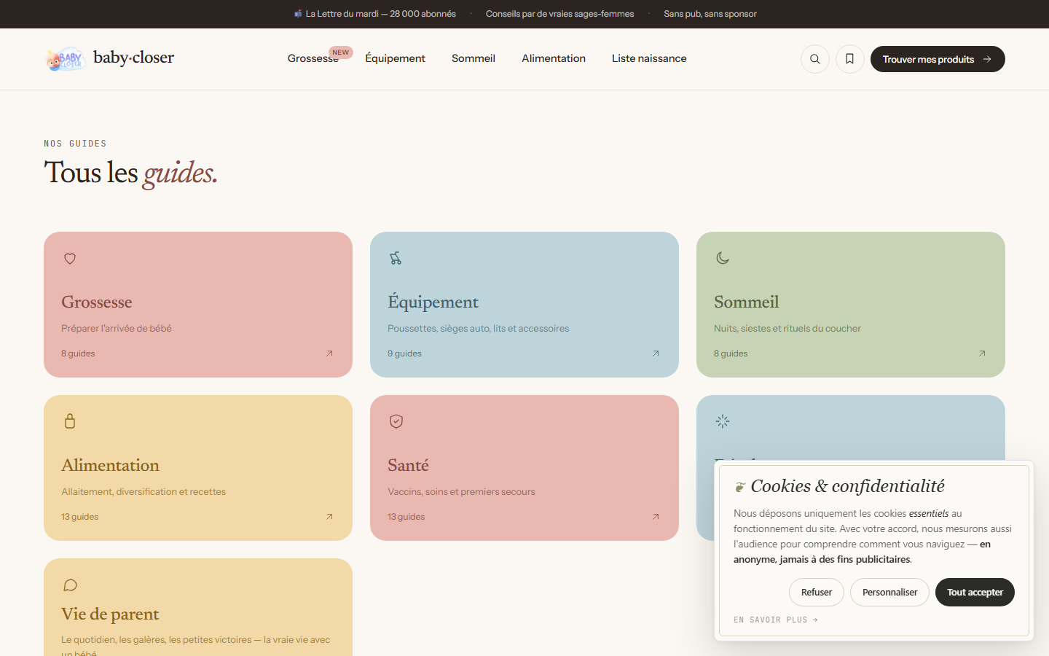Click the arrow icon on Équipement card
The width and height of the screenshot is (1049, 656).
coord(656,354)
